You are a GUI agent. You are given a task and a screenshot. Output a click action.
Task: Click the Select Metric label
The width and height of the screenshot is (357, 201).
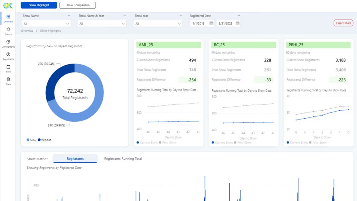[37, 159]
